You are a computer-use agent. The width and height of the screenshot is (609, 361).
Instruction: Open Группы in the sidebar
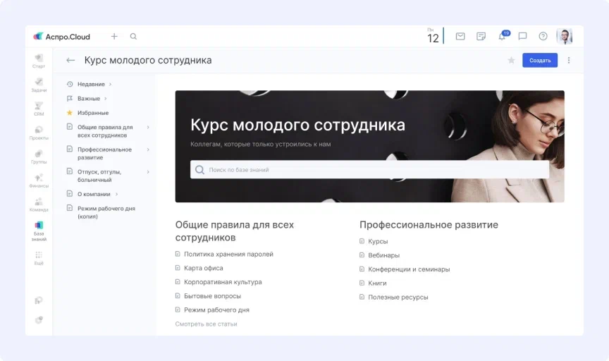(x=39, y=157)
